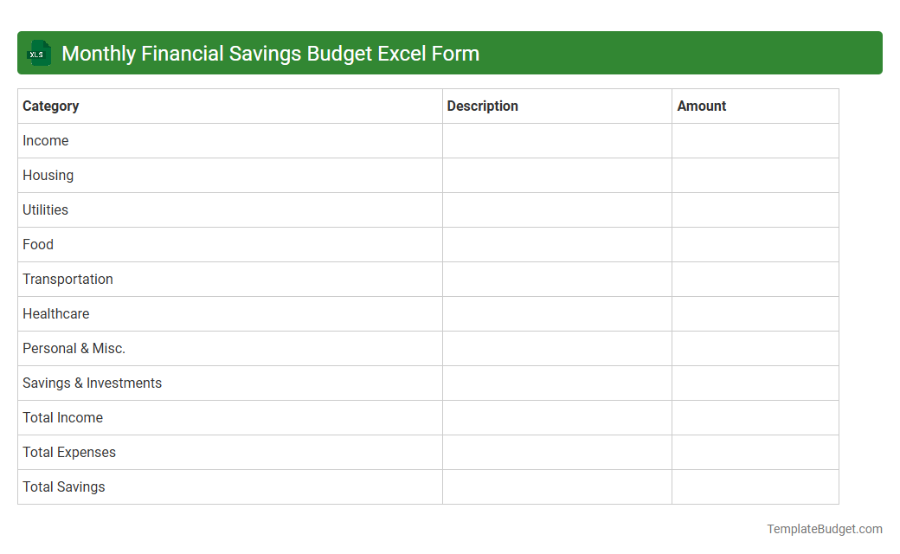Click the Housing row label
The height and width of the screenshot is (554, 900).
[48, 175]
